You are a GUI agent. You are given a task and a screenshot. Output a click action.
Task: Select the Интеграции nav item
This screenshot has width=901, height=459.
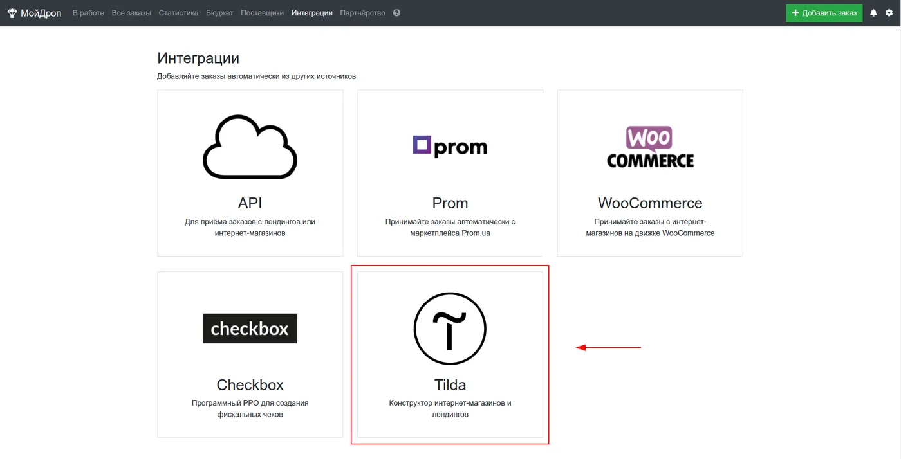312,13
